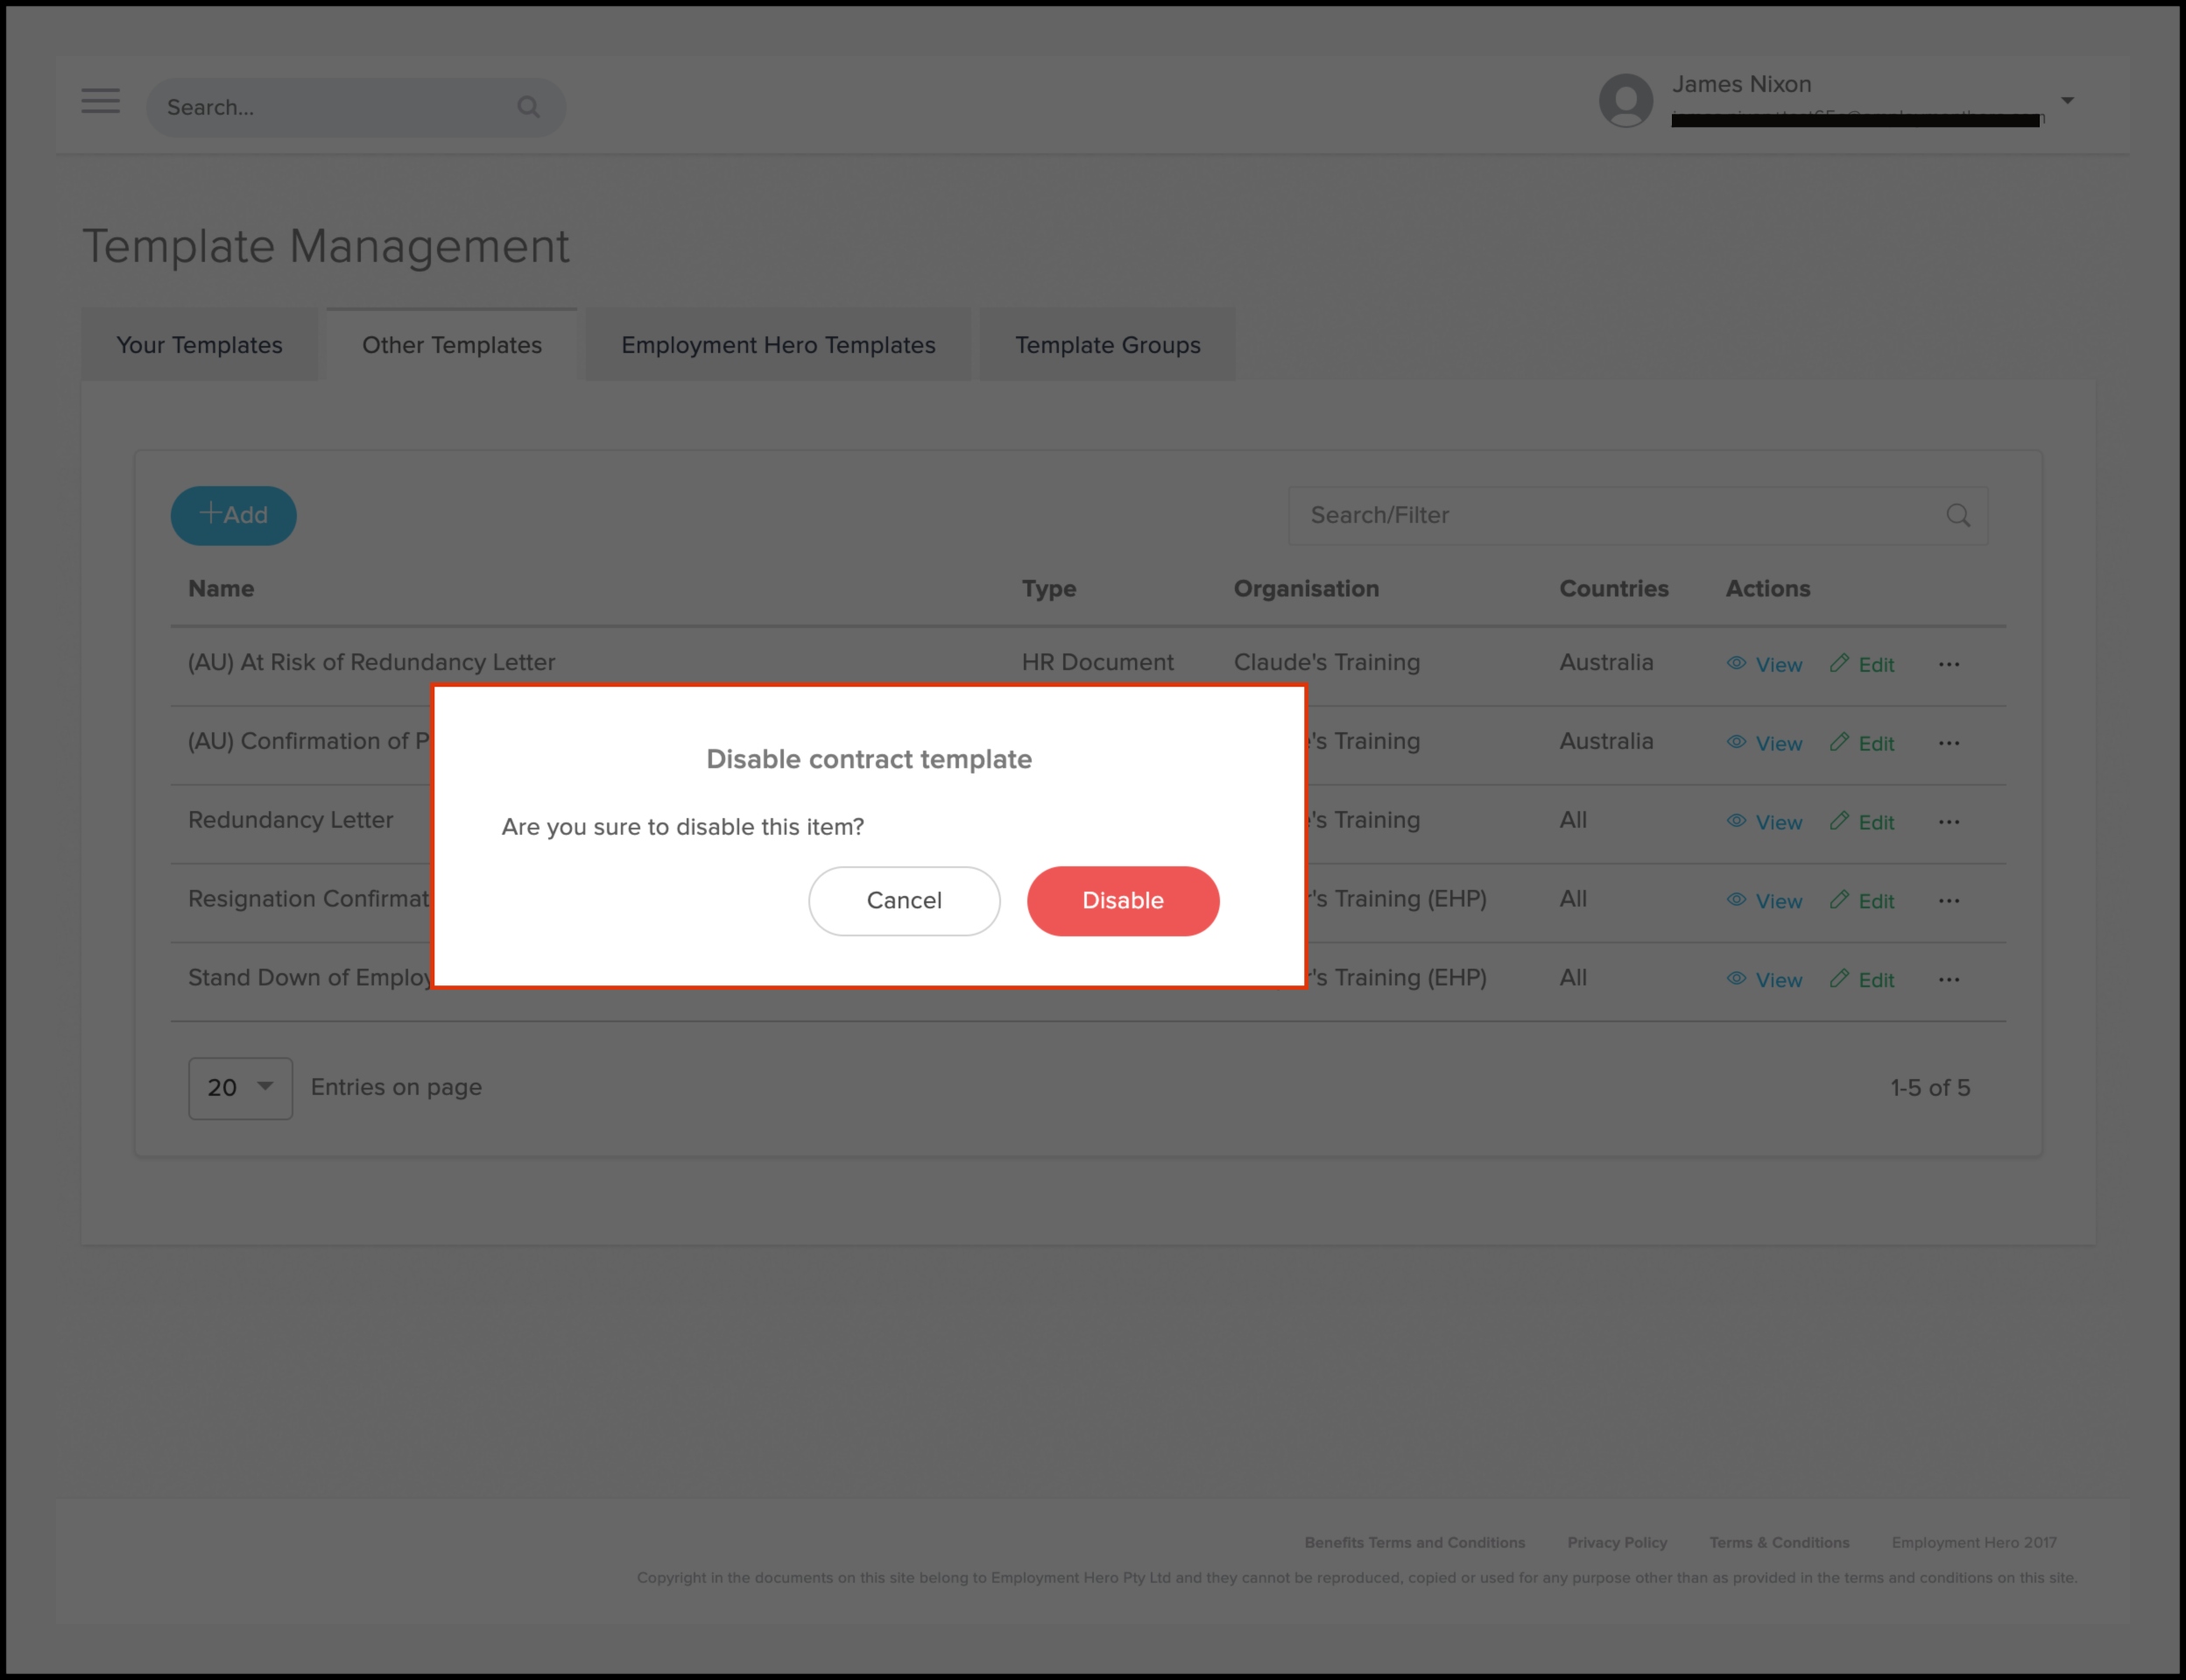Click the Search/Filter input field
The height and width of the screenshot is (1680, 2186).
click(1610, 515)
